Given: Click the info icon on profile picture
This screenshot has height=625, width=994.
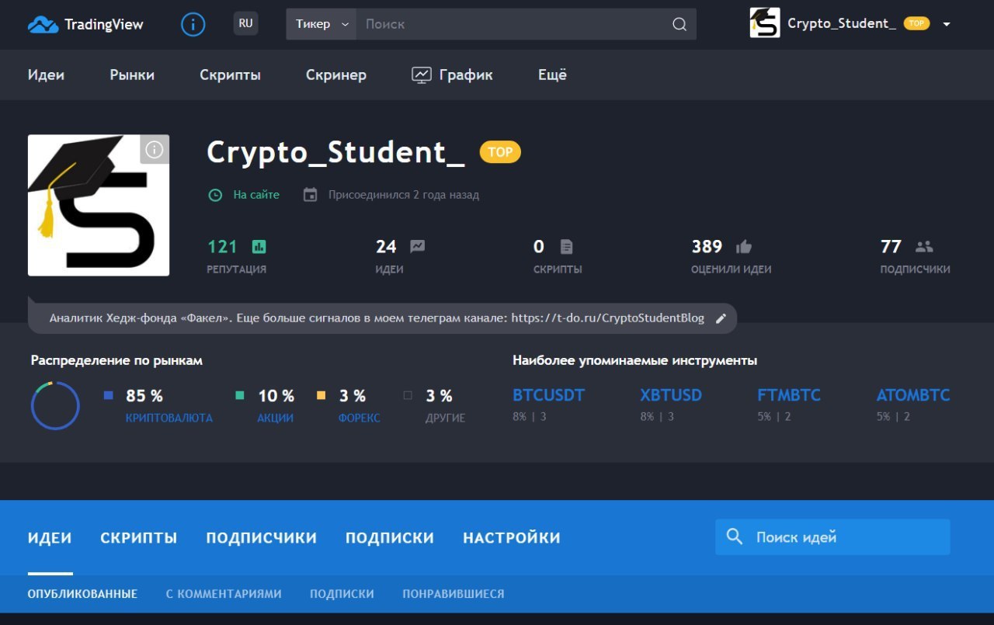Looking at the screenshot, I should 155,149.
